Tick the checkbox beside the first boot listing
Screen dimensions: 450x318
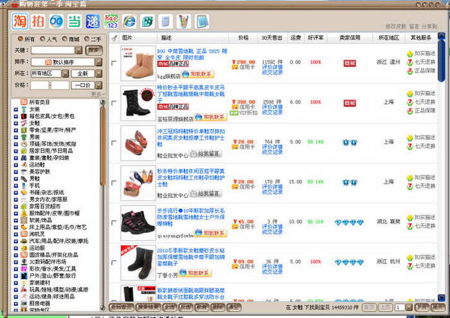(114, 64)
